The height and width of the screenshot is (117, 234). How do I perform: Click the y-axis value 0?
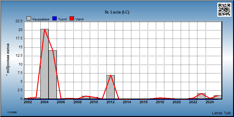(x=21, y=99)
